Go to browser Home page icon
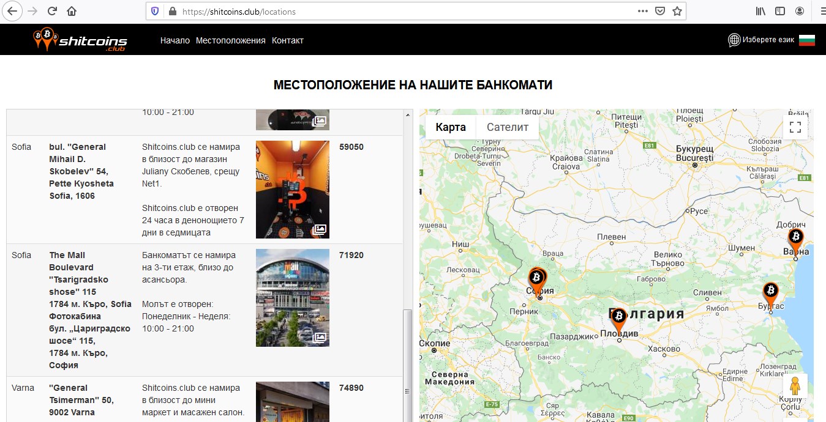Viewport: 826px width, 422px height. (72, 11)
